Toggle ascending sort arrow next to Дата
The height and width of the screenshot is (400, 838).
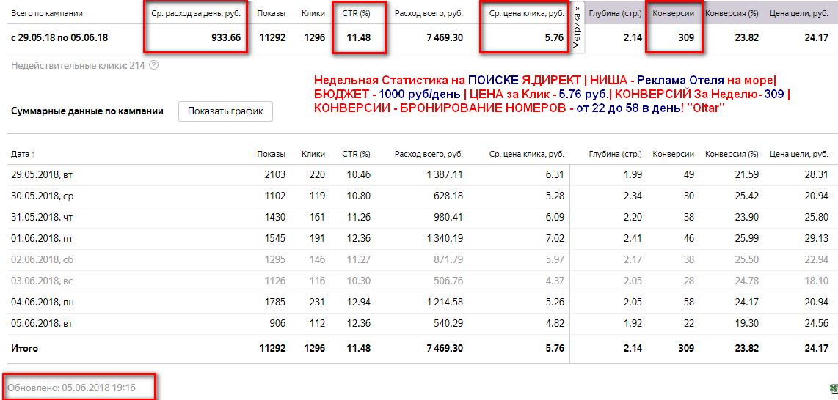[x=34, y=154]
